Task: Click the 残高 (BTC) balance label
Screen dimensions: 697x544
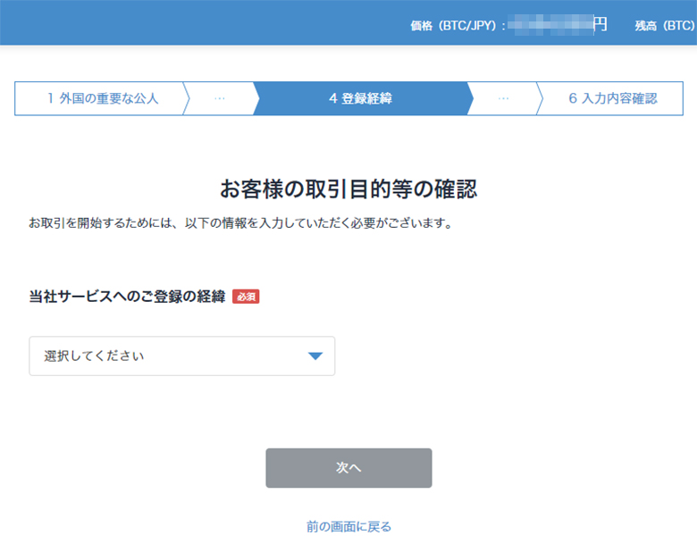Action: click(x=665, y=26)
